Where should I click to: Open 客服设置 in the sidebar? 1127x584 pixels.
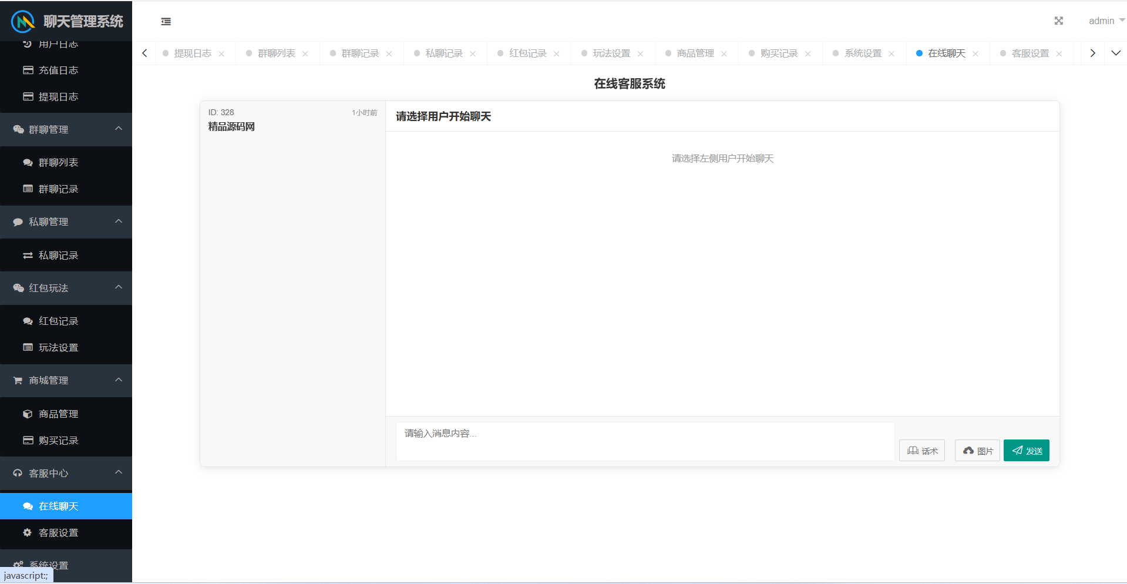(58, 533)
